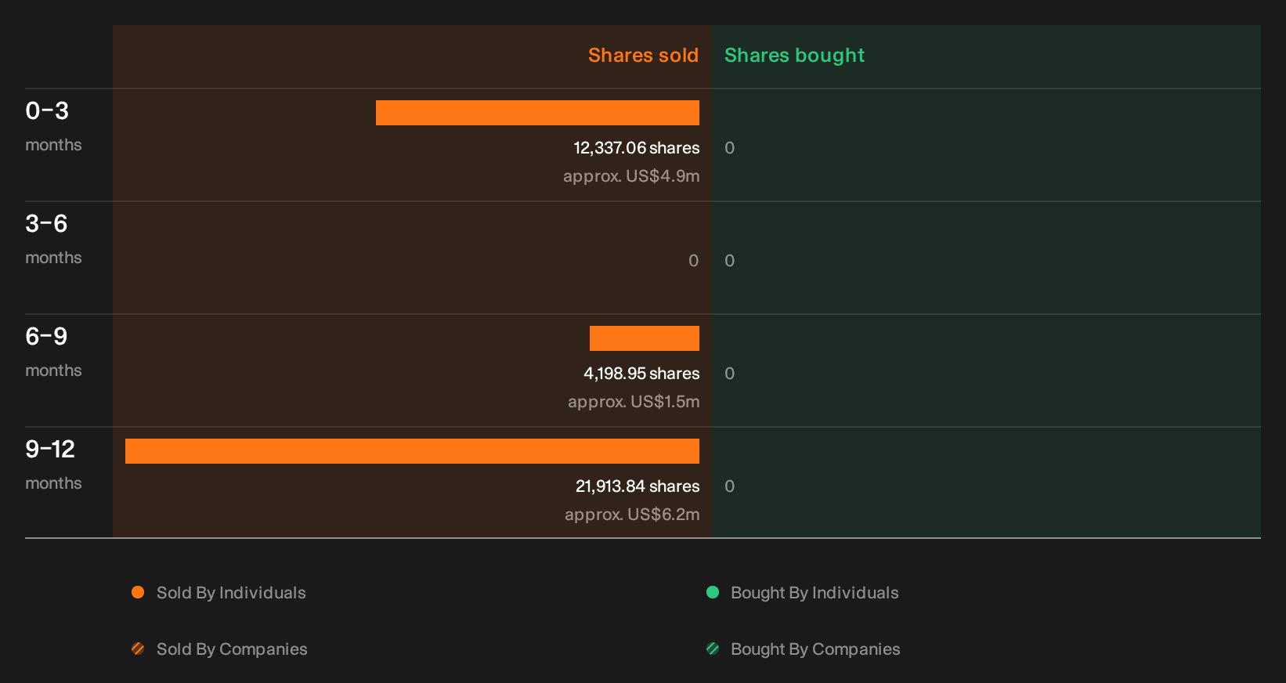This screenshot has width=1286, height=683.
Task: Click the 9-12 months row label
Action: pos(53,464)
